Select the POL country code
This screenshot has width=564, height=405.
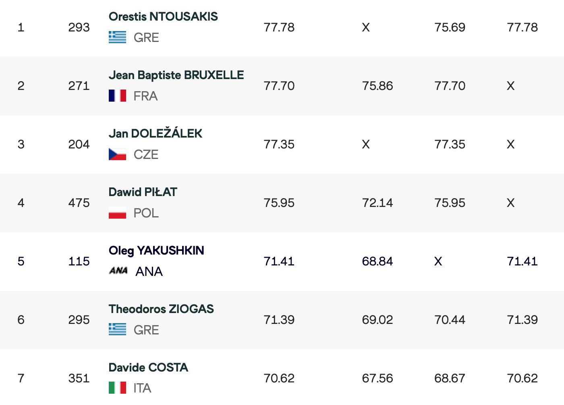(x=146, y=213)
